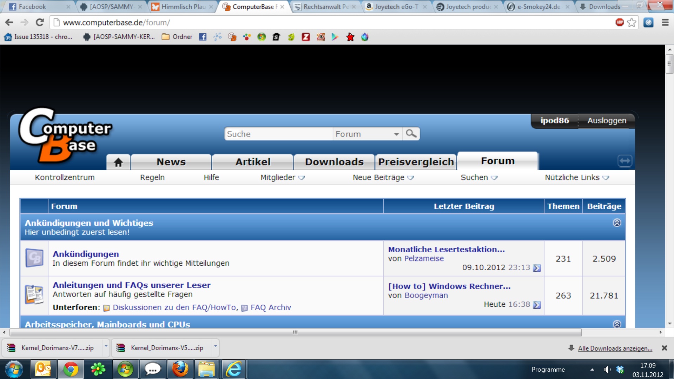Viewport: 674px width, 379px height.
Task: Click Ausloggen to log out
Action: [x=607, y=121]
